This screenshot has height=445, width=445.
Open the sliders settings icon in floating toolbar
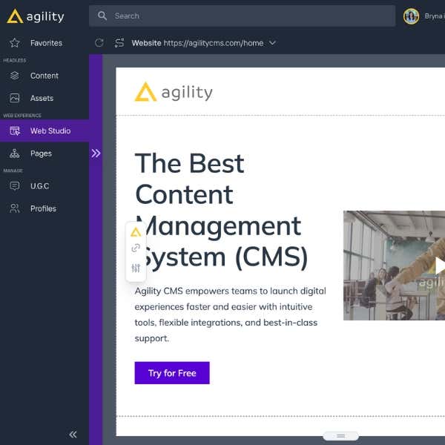coord(136,268)
